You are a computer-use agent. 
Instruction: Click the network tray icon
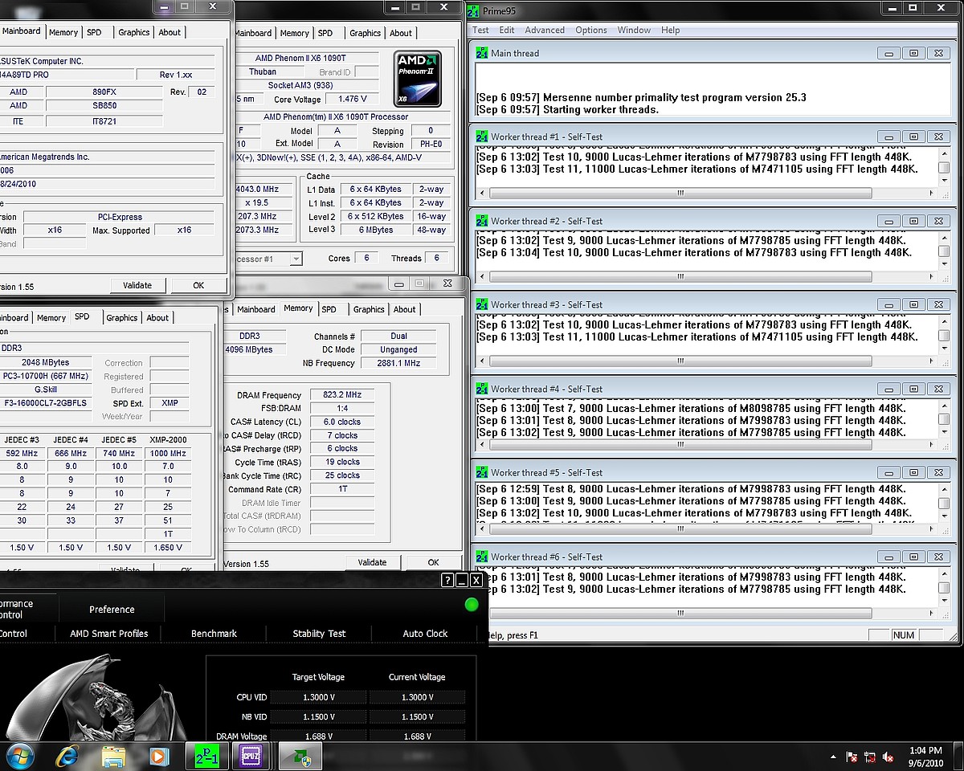click(x=871, y=757)
